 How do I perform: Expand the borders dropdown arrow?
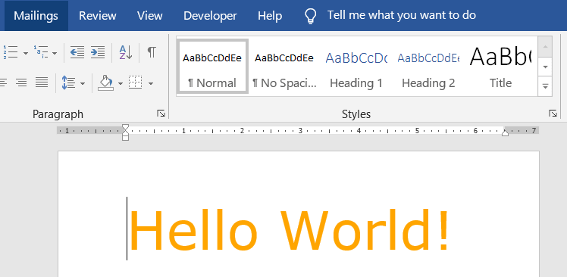tap(151, 84)
